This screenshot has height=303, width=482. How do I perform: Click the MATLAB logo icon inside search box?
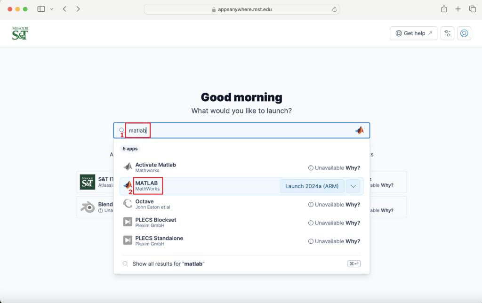pyautogui.click(x=359, y=130)
